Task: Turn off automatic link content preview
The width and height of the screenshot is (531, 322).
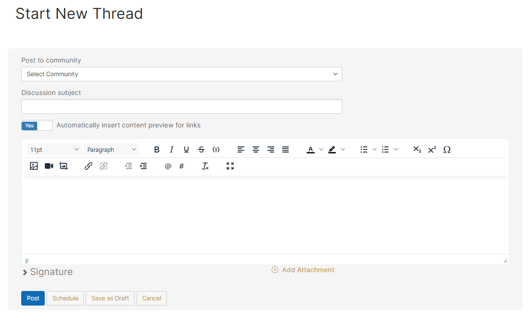Action: click(37, 126)
